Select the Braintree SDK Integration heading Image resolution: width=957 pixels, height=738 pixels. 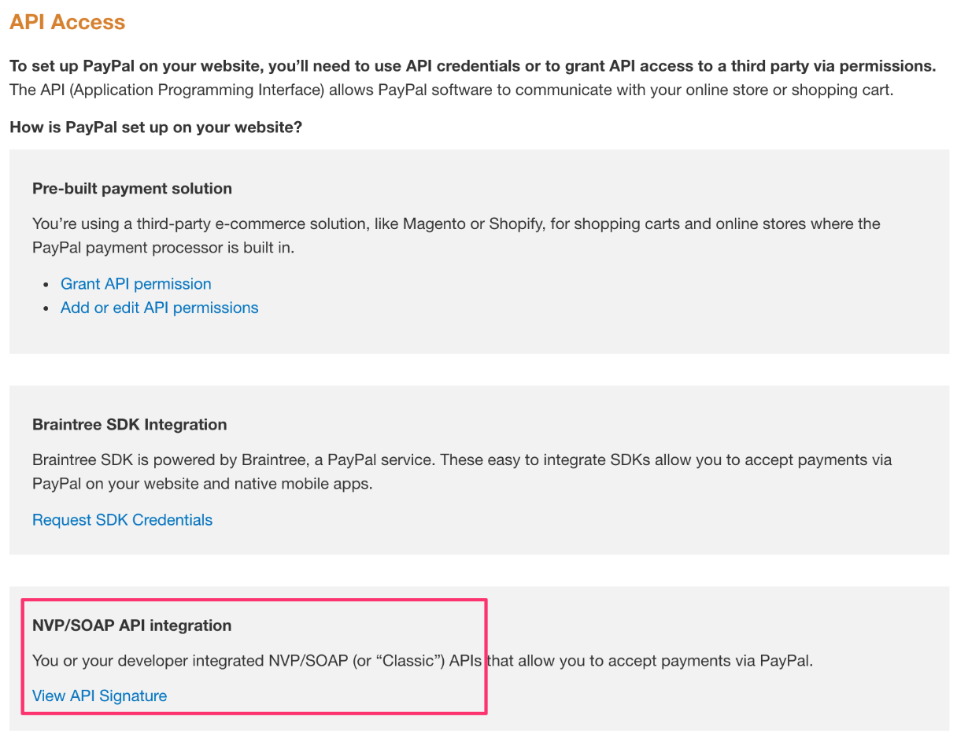point(129,425)
